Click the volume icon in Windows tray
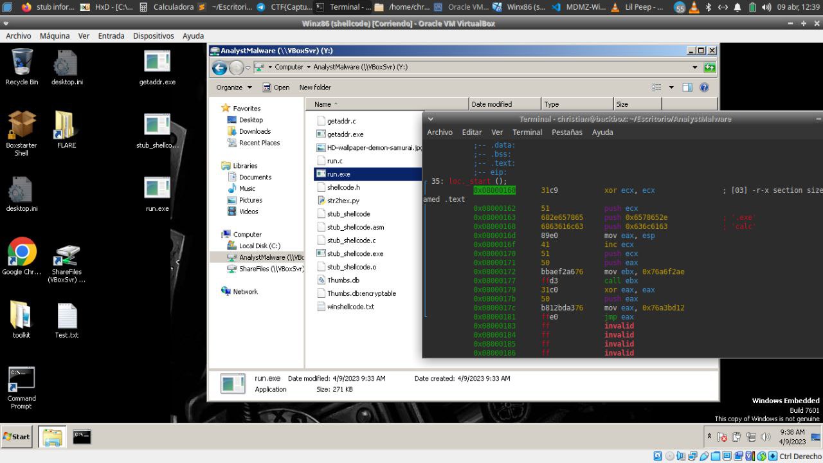Image resolution: width=823 pixels, height=463 pixels. pos(765,437)
